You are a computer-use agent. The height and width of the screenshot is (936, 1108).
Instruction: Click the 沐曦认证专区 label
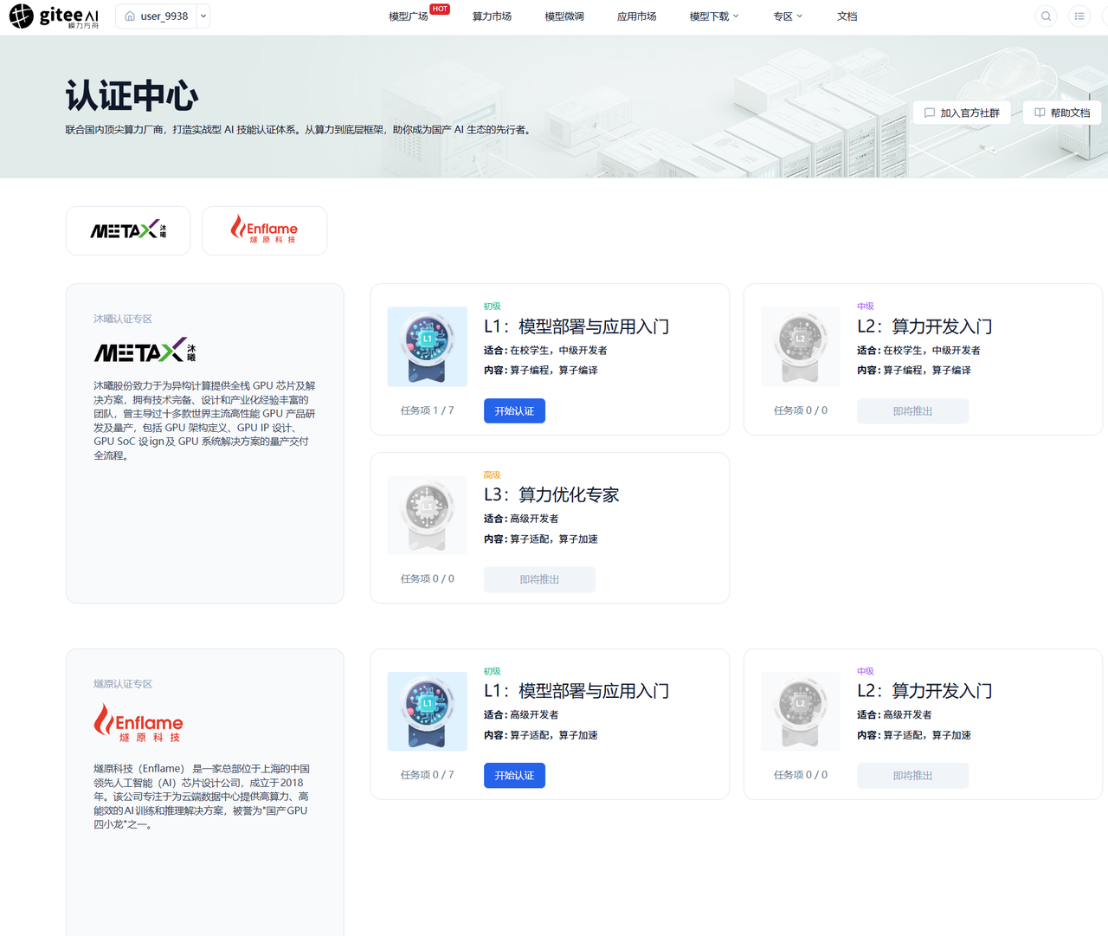point(123,319)
